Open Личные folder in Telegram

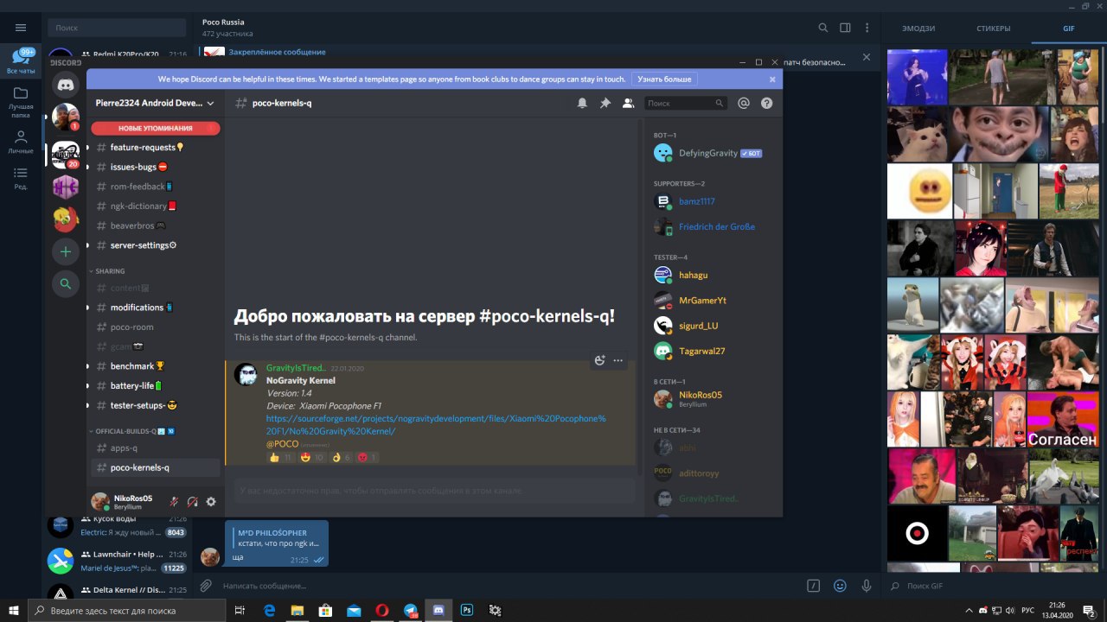pyautogui.click(x=21, y=142)
